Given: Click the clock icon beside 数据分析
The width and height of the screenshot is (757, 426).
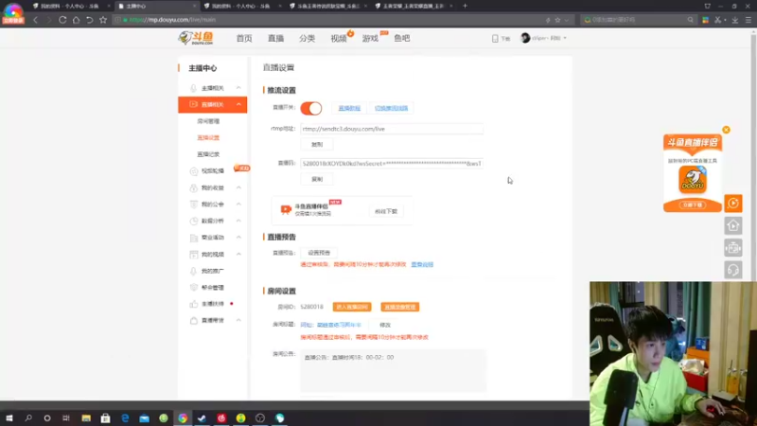Looking at the screenshot, I should pyautogui.click(x=194, y=221).
